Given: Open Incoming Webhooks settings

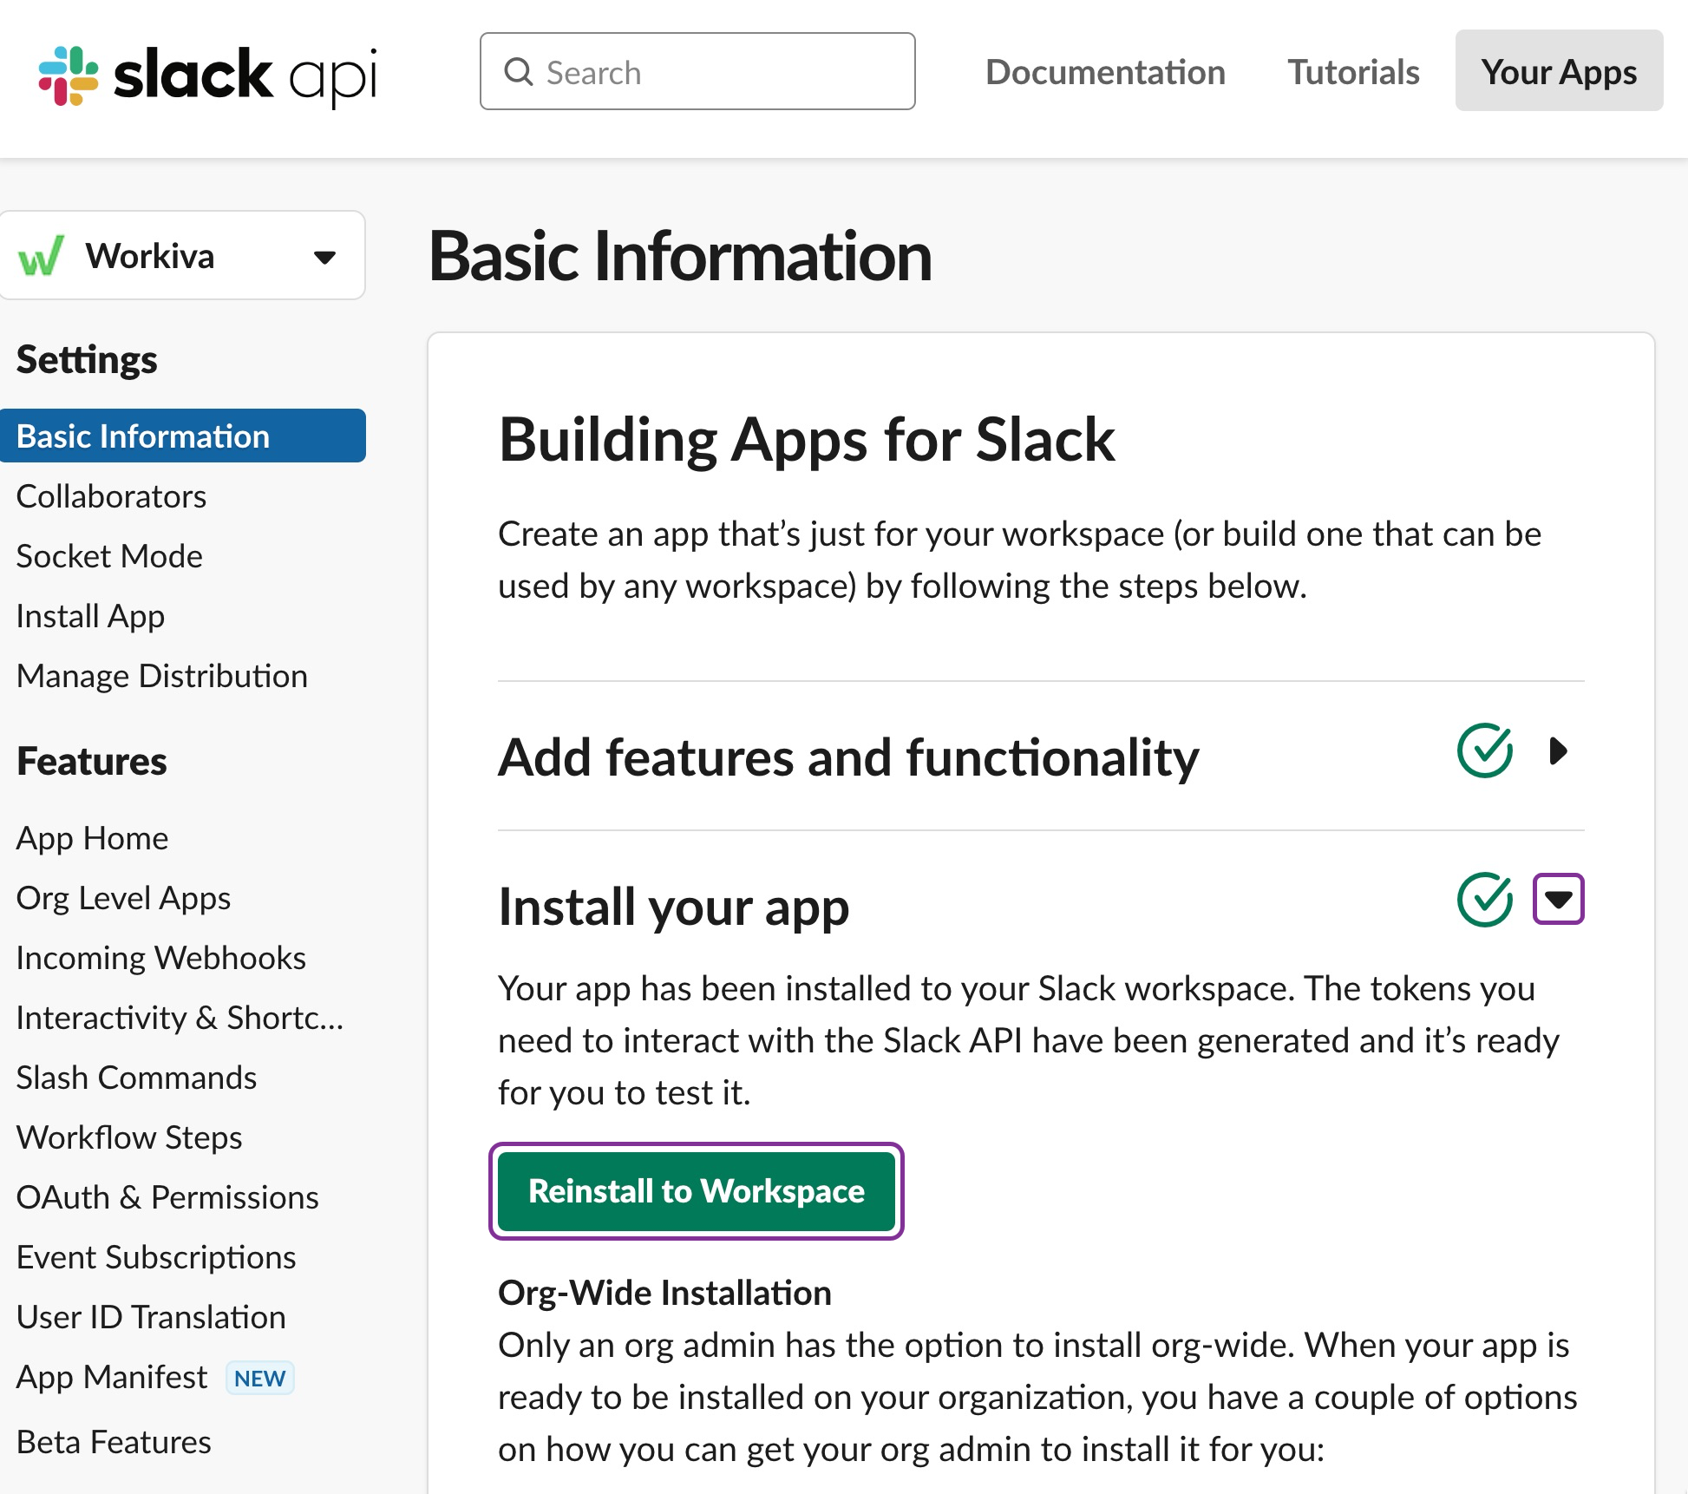Looking at the screenshot, I should tap(160, 958).
